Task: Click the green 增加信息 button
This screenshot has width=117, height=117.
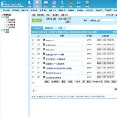Action: [x=37, y=20]
